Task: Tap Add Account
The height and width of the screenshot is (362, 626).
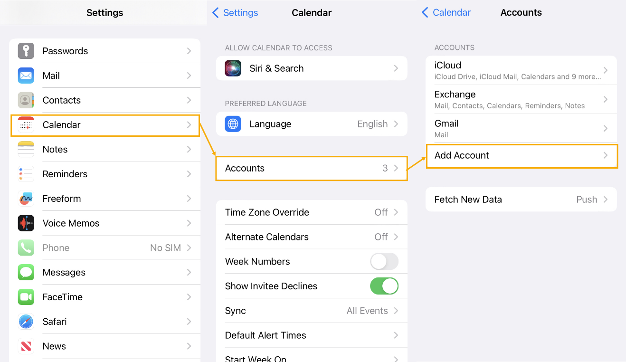Action: 522,156
